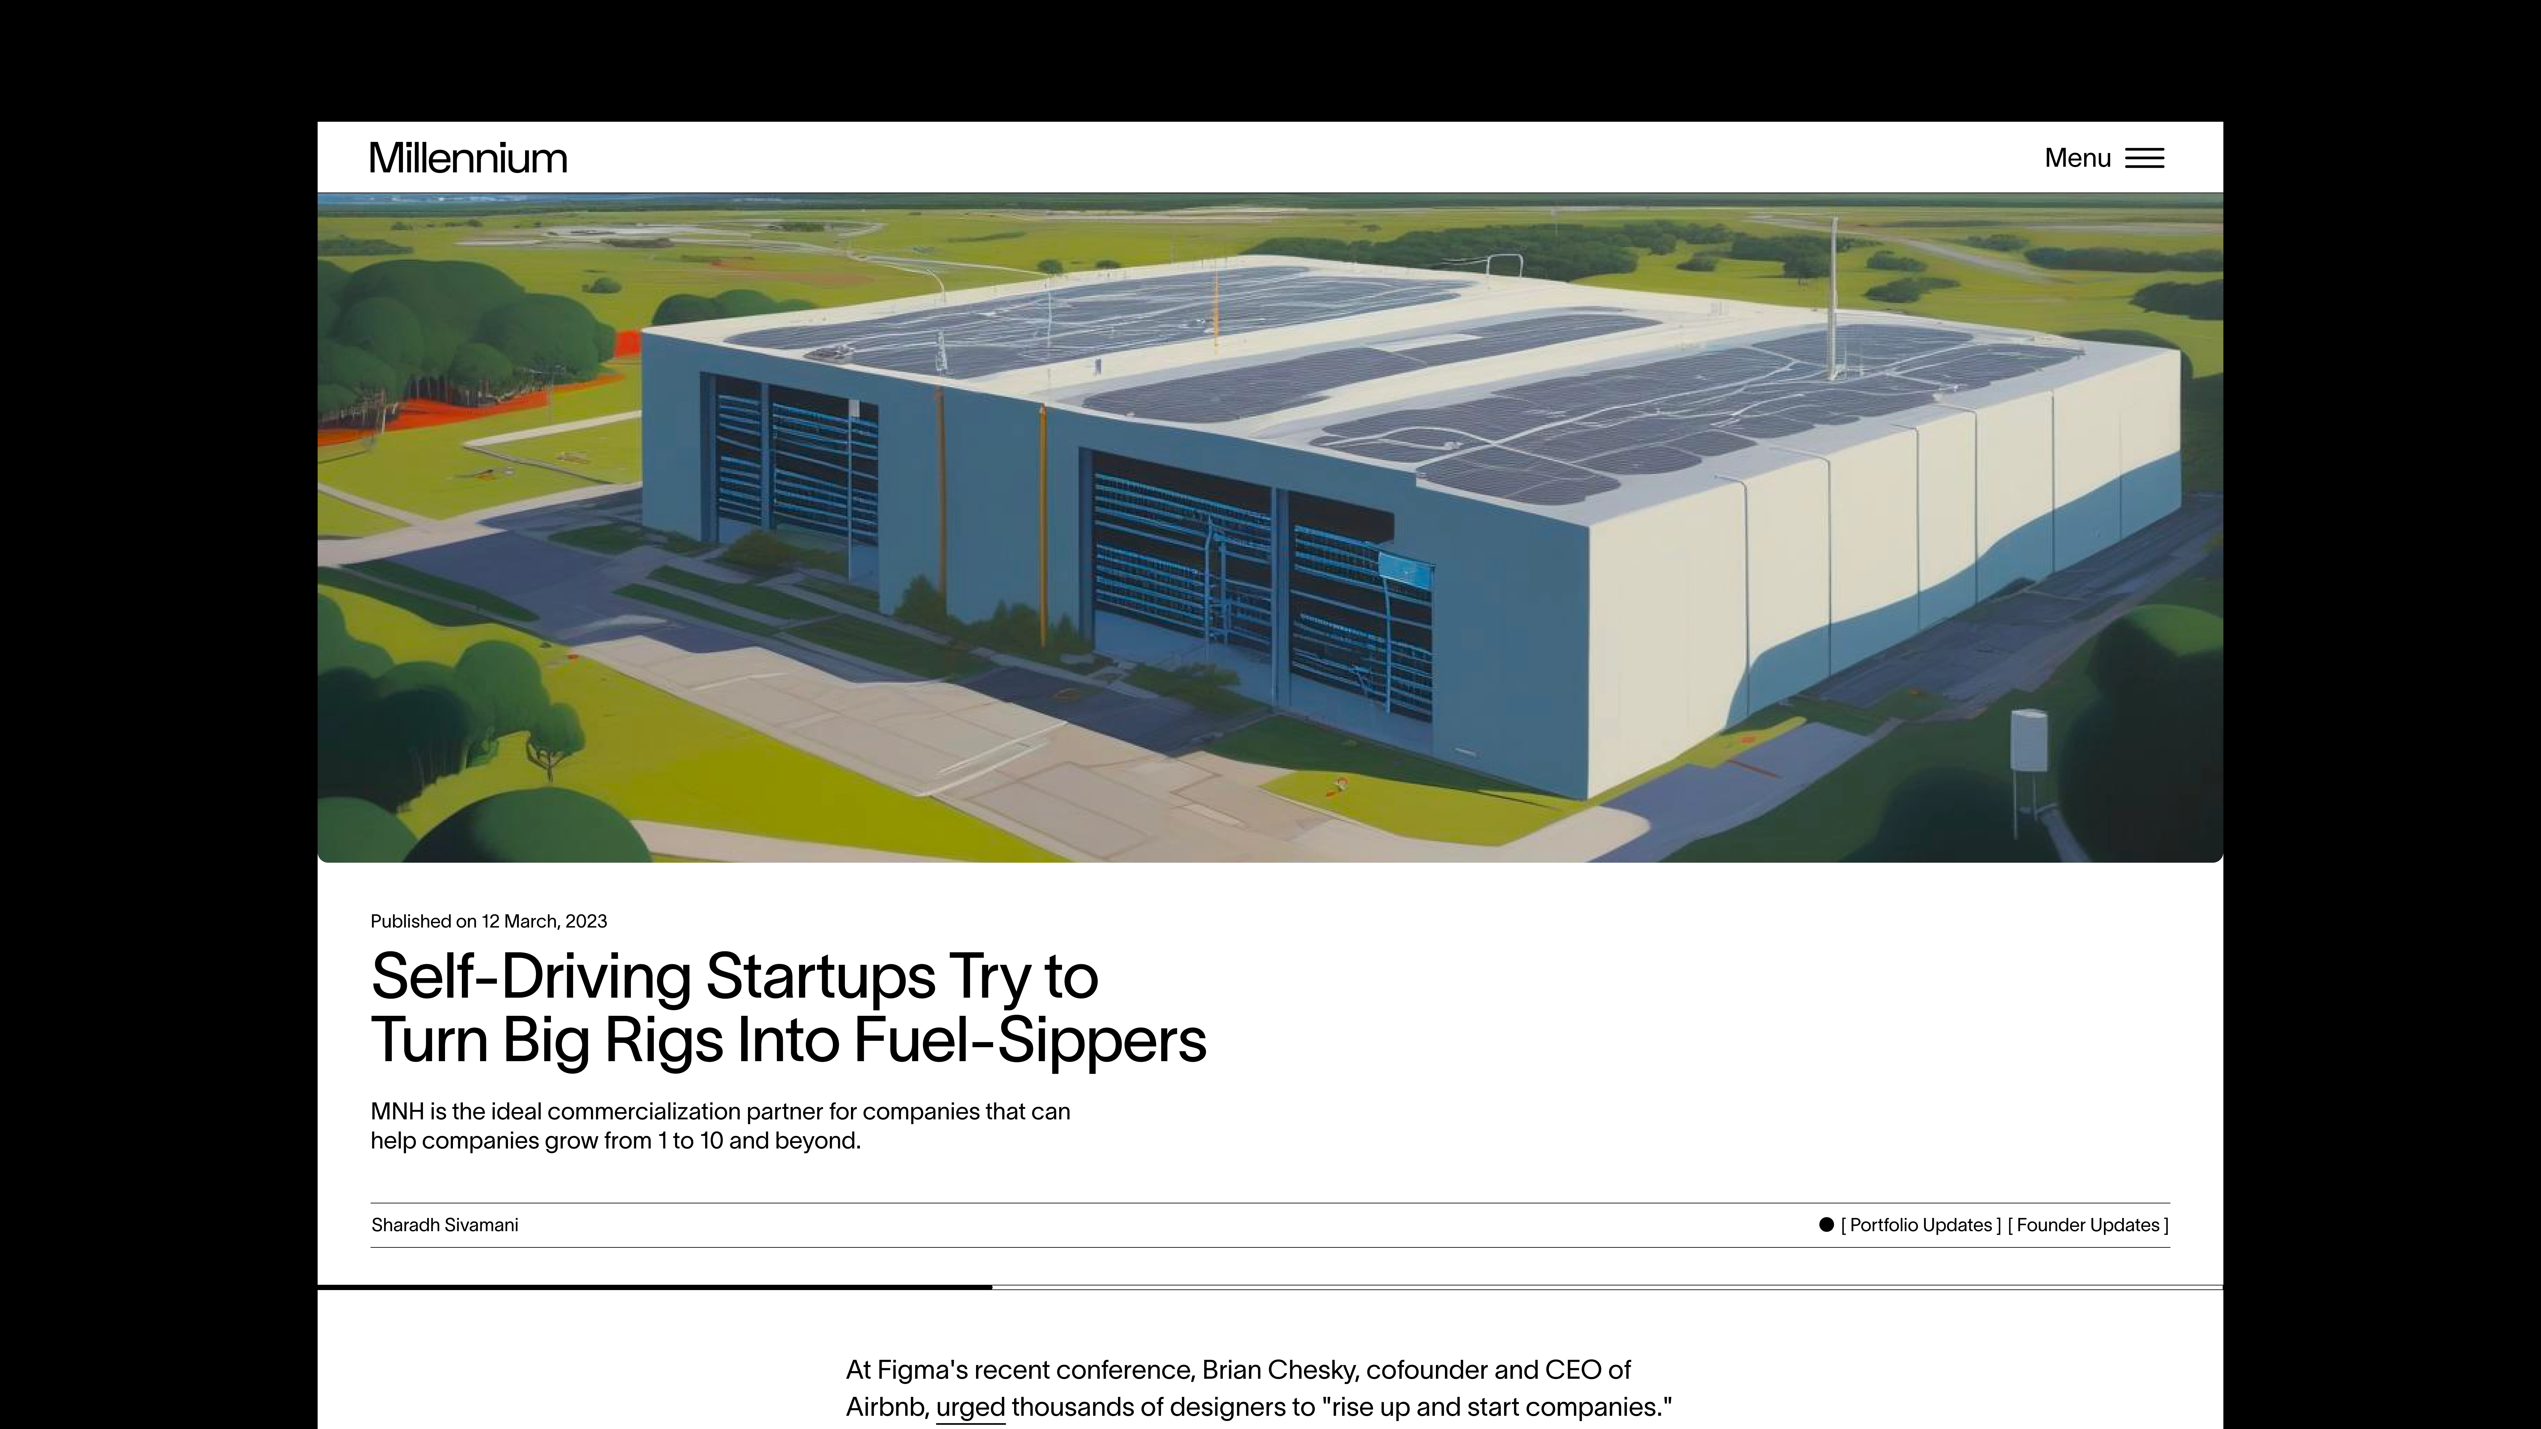This screenshot has width=2541, height=1429.
Task: Click the Millennium logo
Action: pos(468,158)
